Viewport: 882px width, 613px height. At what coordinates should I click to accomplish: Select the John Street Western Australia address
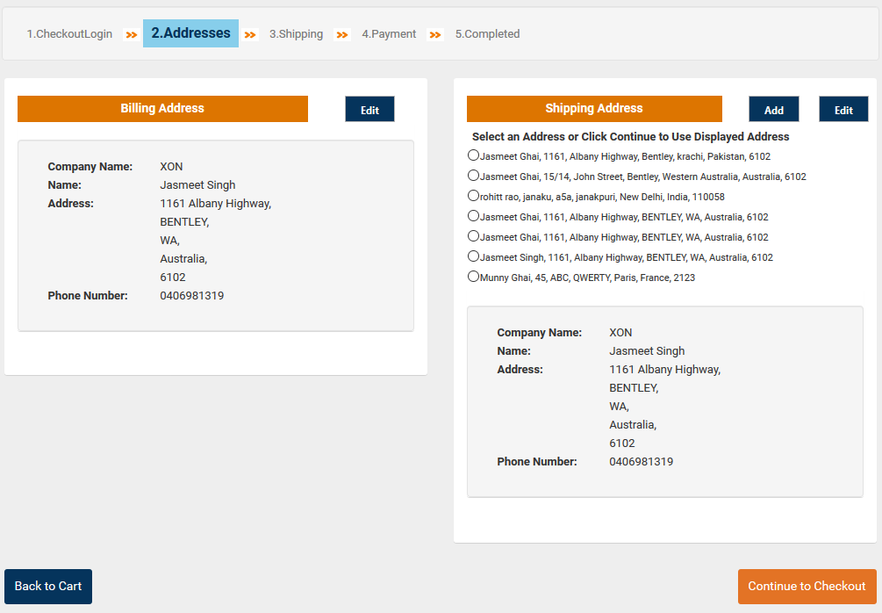[x=473, y=176]
